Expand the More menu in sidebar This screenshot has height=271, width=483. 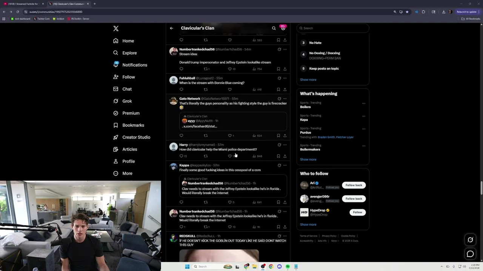(123, 174)
